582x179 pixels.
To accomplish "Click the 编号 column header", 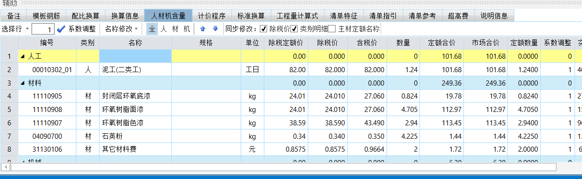I will click(47, 43).
